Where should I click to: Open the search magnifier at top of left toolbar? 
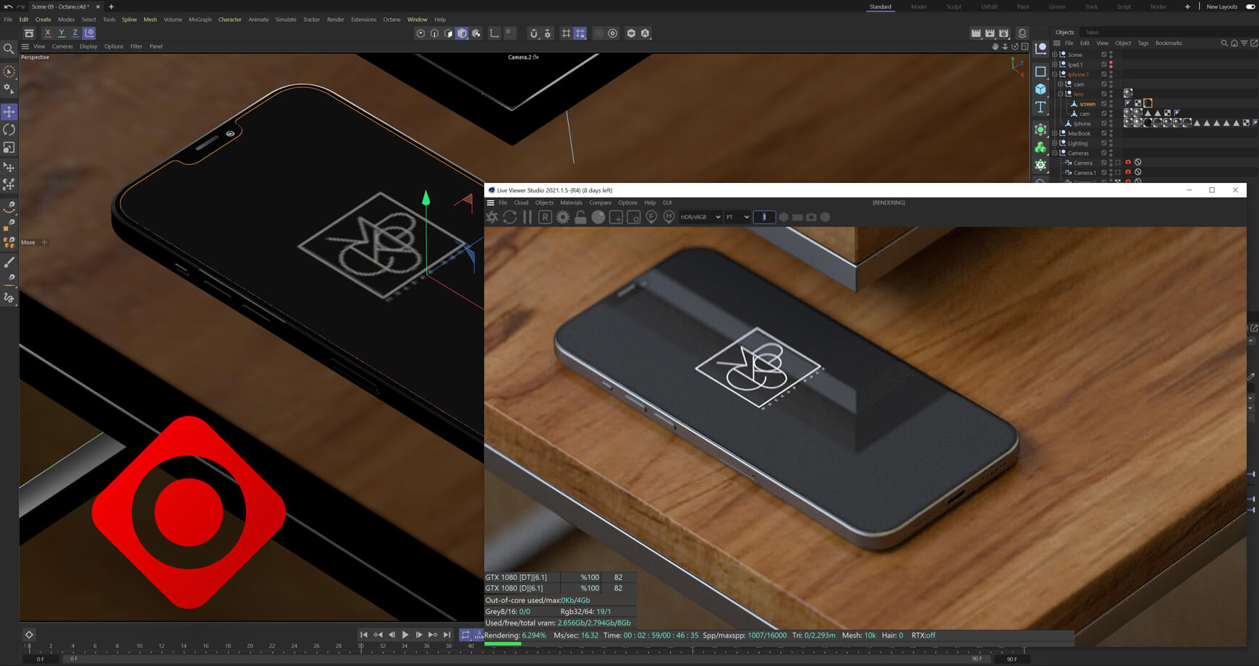(x=9, y=49)
